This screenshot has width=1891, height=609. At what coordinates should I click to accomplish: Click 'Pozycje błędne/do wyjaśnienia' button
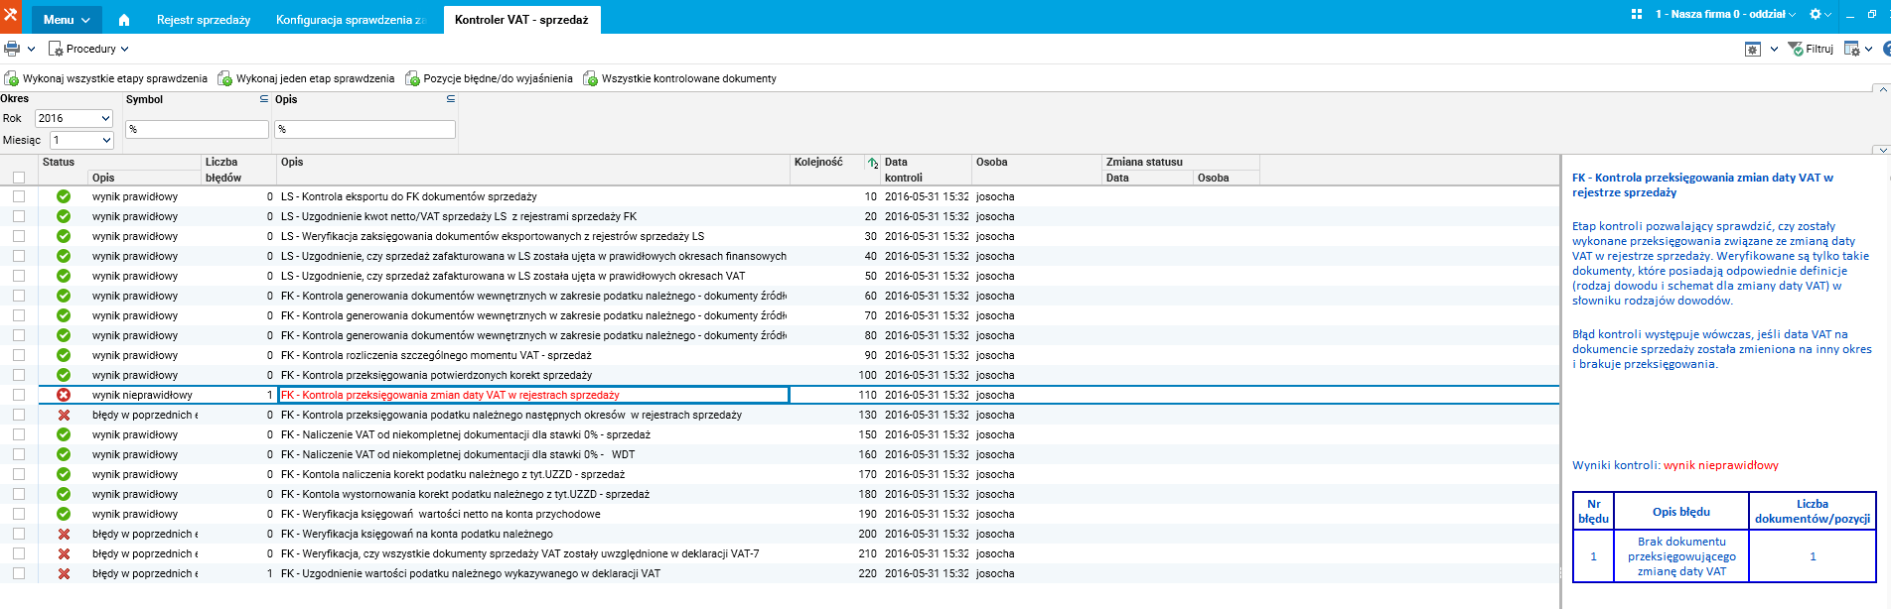[489, 78]
